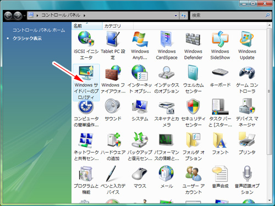Expand the address bar history dropdown
This screenshot has width=275, height=206.
tap(176, 15)
